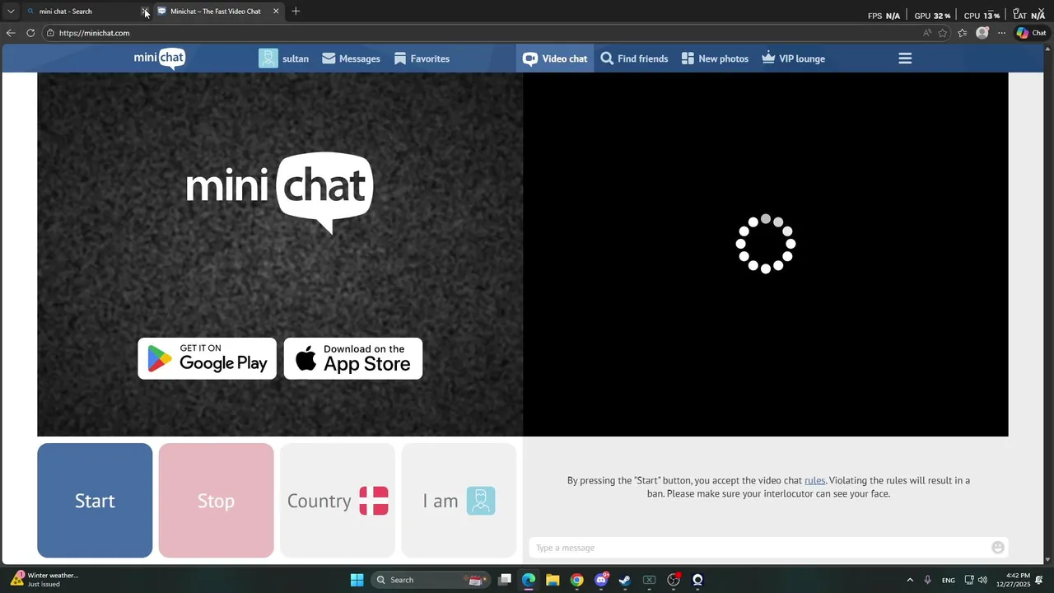Screen dimensions: 1054x593
Task: Open the I am gender selector
Action: [x=459, y=501]
